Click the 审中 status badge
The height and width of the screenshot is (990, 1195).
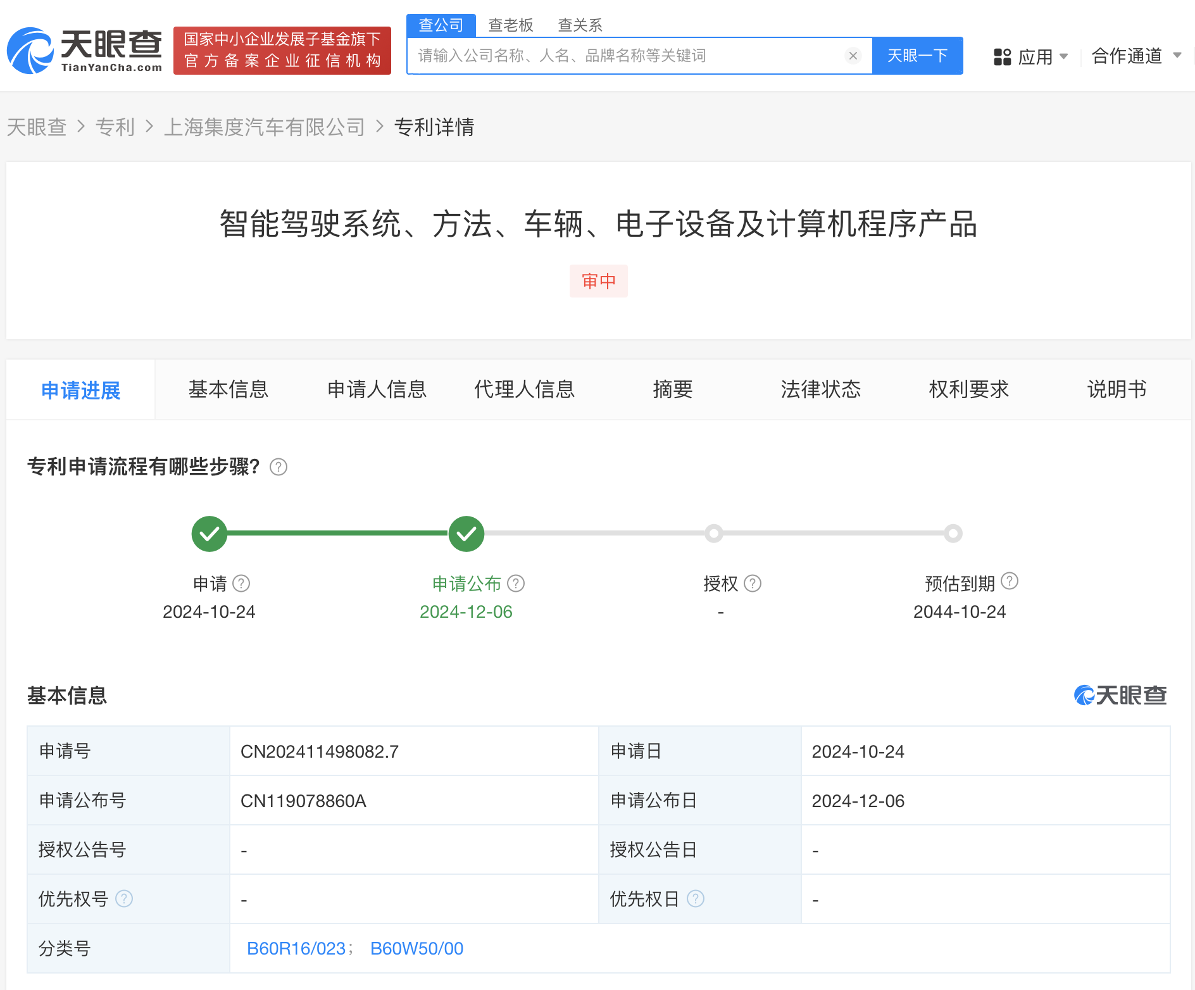tap(599, 281)
